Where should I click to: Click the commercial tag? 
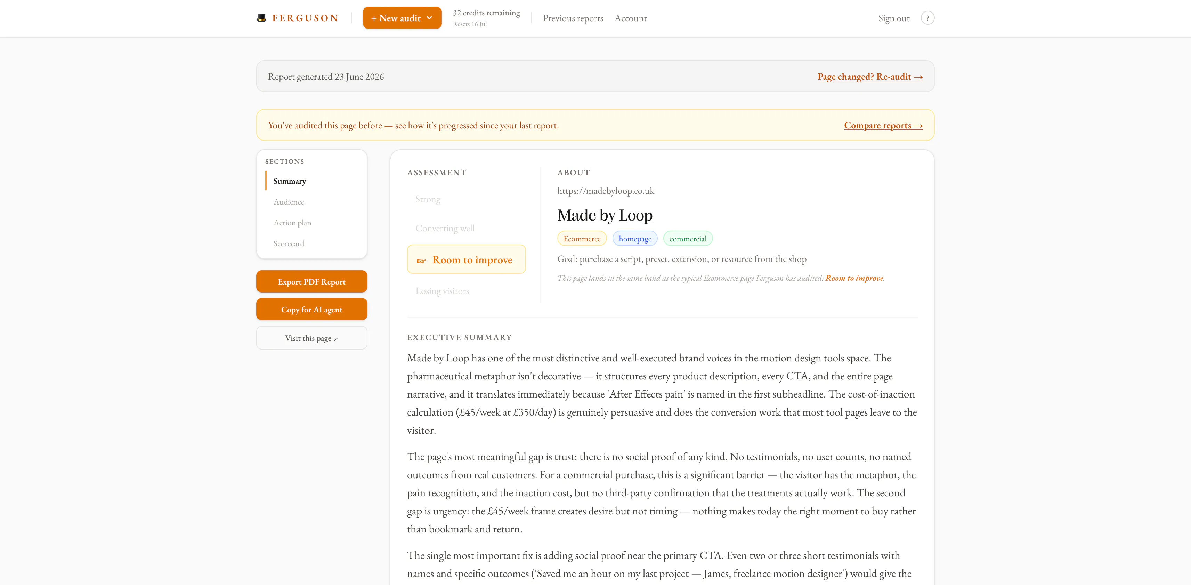click(x=688, y=239)
